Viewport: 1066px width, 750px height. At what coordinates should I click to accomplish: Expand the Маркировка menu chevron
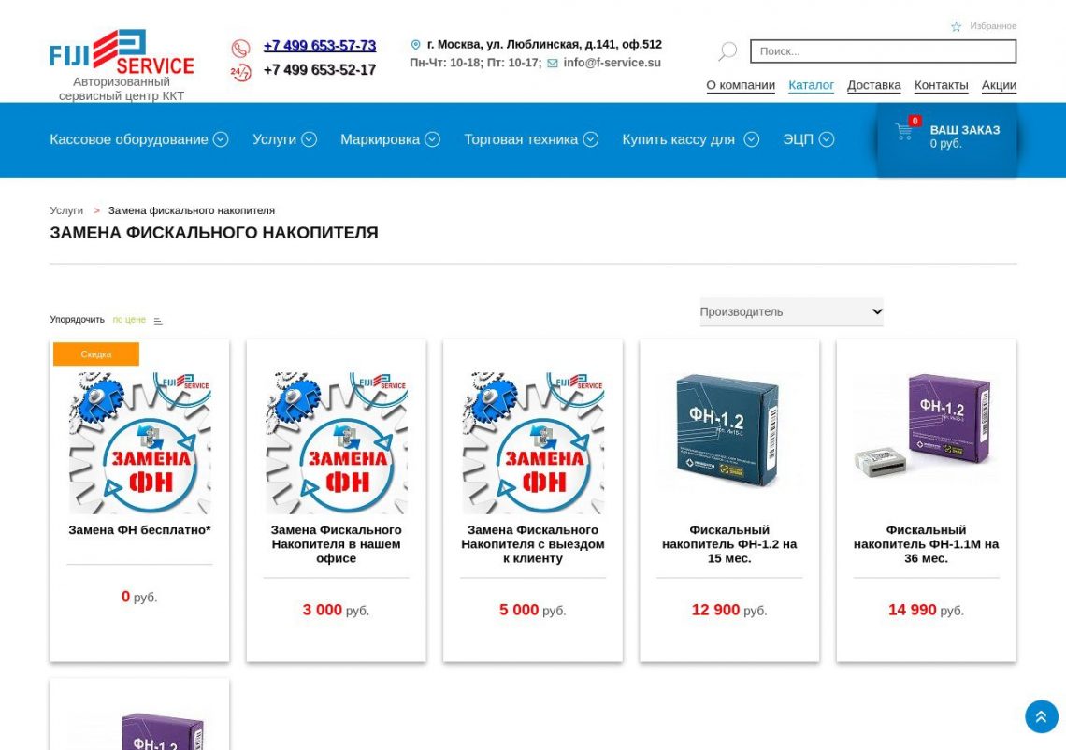(432, 139)
